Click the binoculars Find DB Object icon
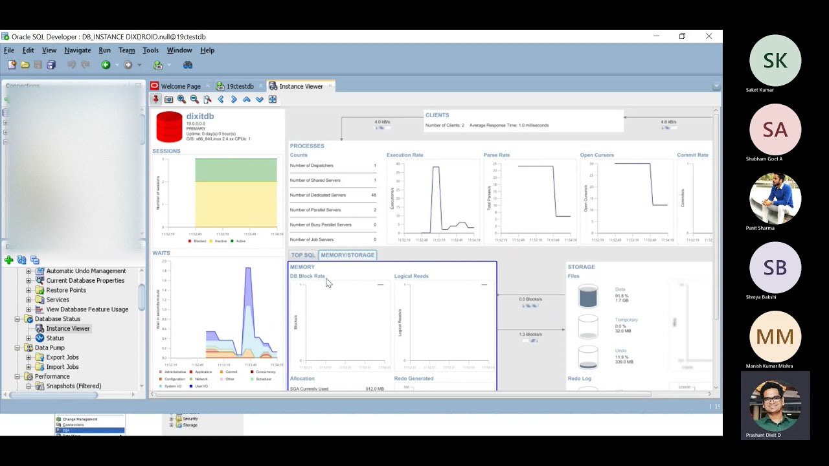Screen dimensions: 829x466 pos(188,65)
